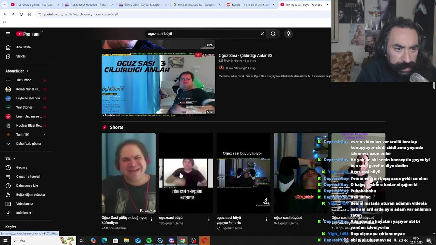Open the YouTube hamburger guide menu
The image size is (436, 245).
tap(8, 34)
